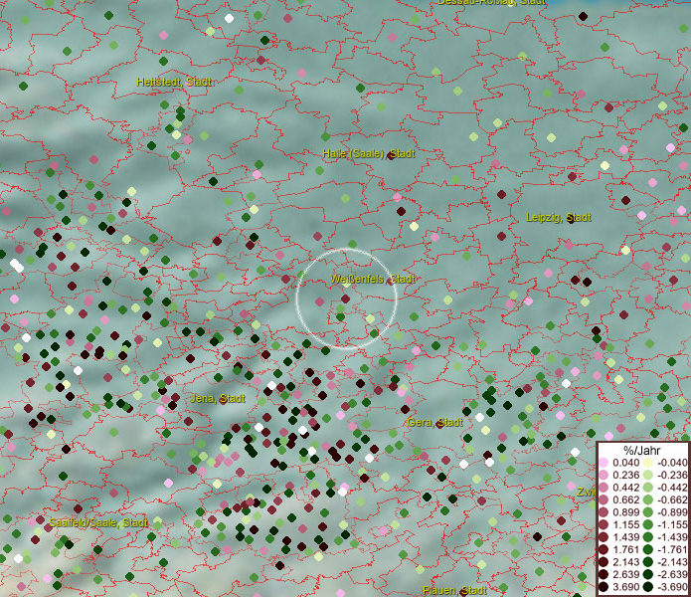Screen dimensions: 691x597
Task: Select the -0.442 legend value text
Action: click(x=672, y=488)
